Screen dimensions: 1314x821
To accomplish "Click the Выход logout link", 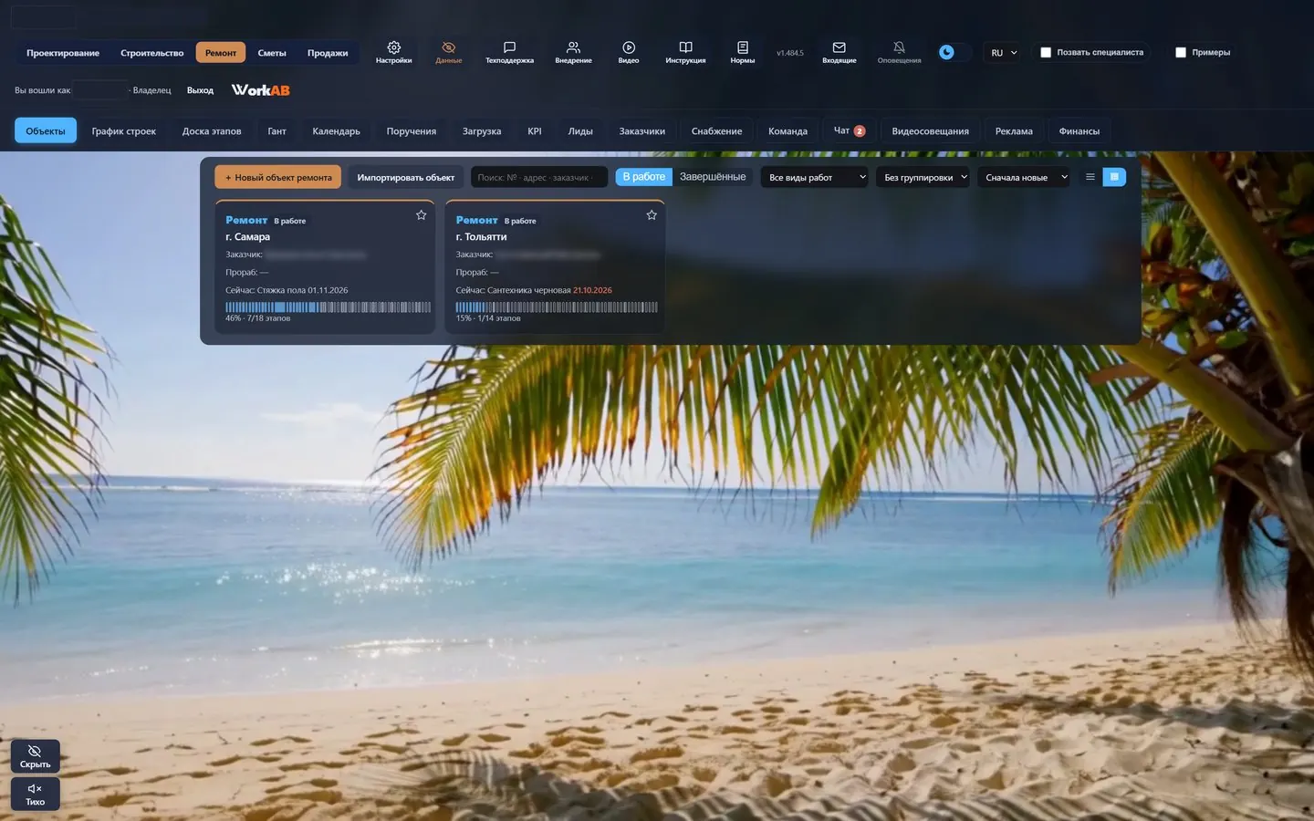I will [200, 90].
